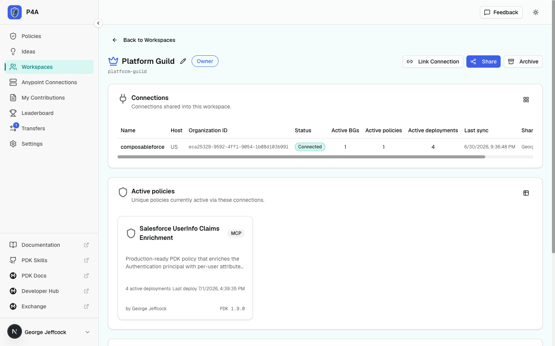
Task: Click the P4A shield logo icon
Action: pos(15,12)
